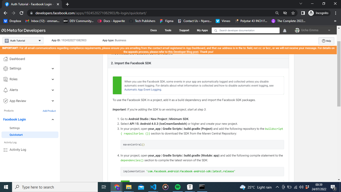Click the Roles badge icon in sidebar
This screenshot has height=192, width=341.
5,79
